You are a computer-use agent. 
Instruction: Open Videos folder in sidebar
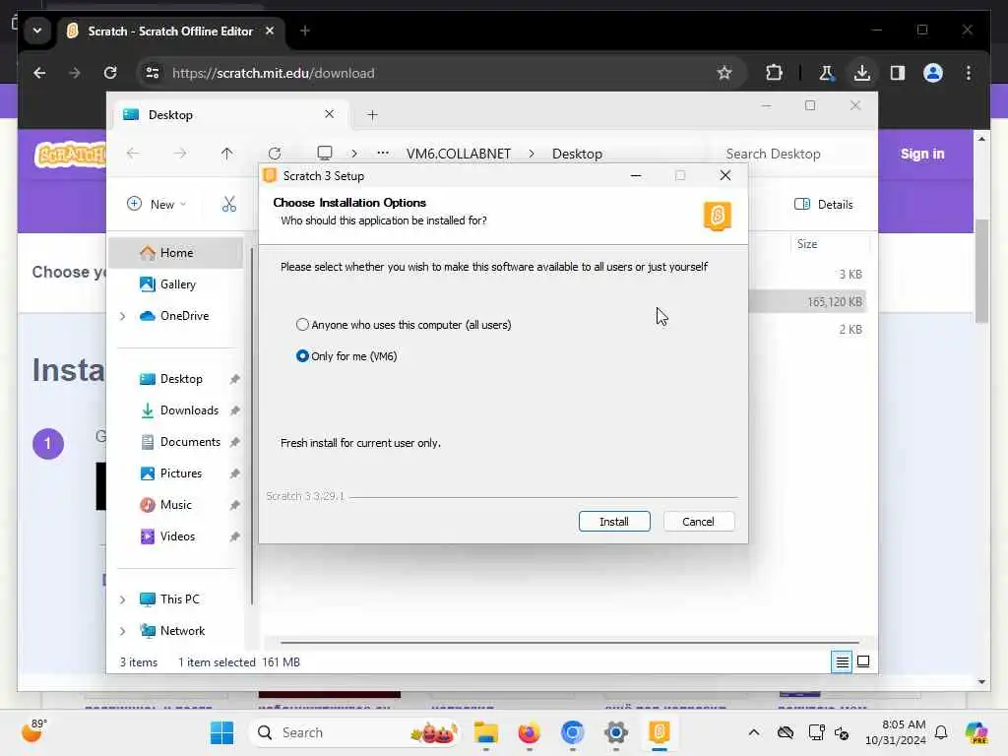[176, 536]
